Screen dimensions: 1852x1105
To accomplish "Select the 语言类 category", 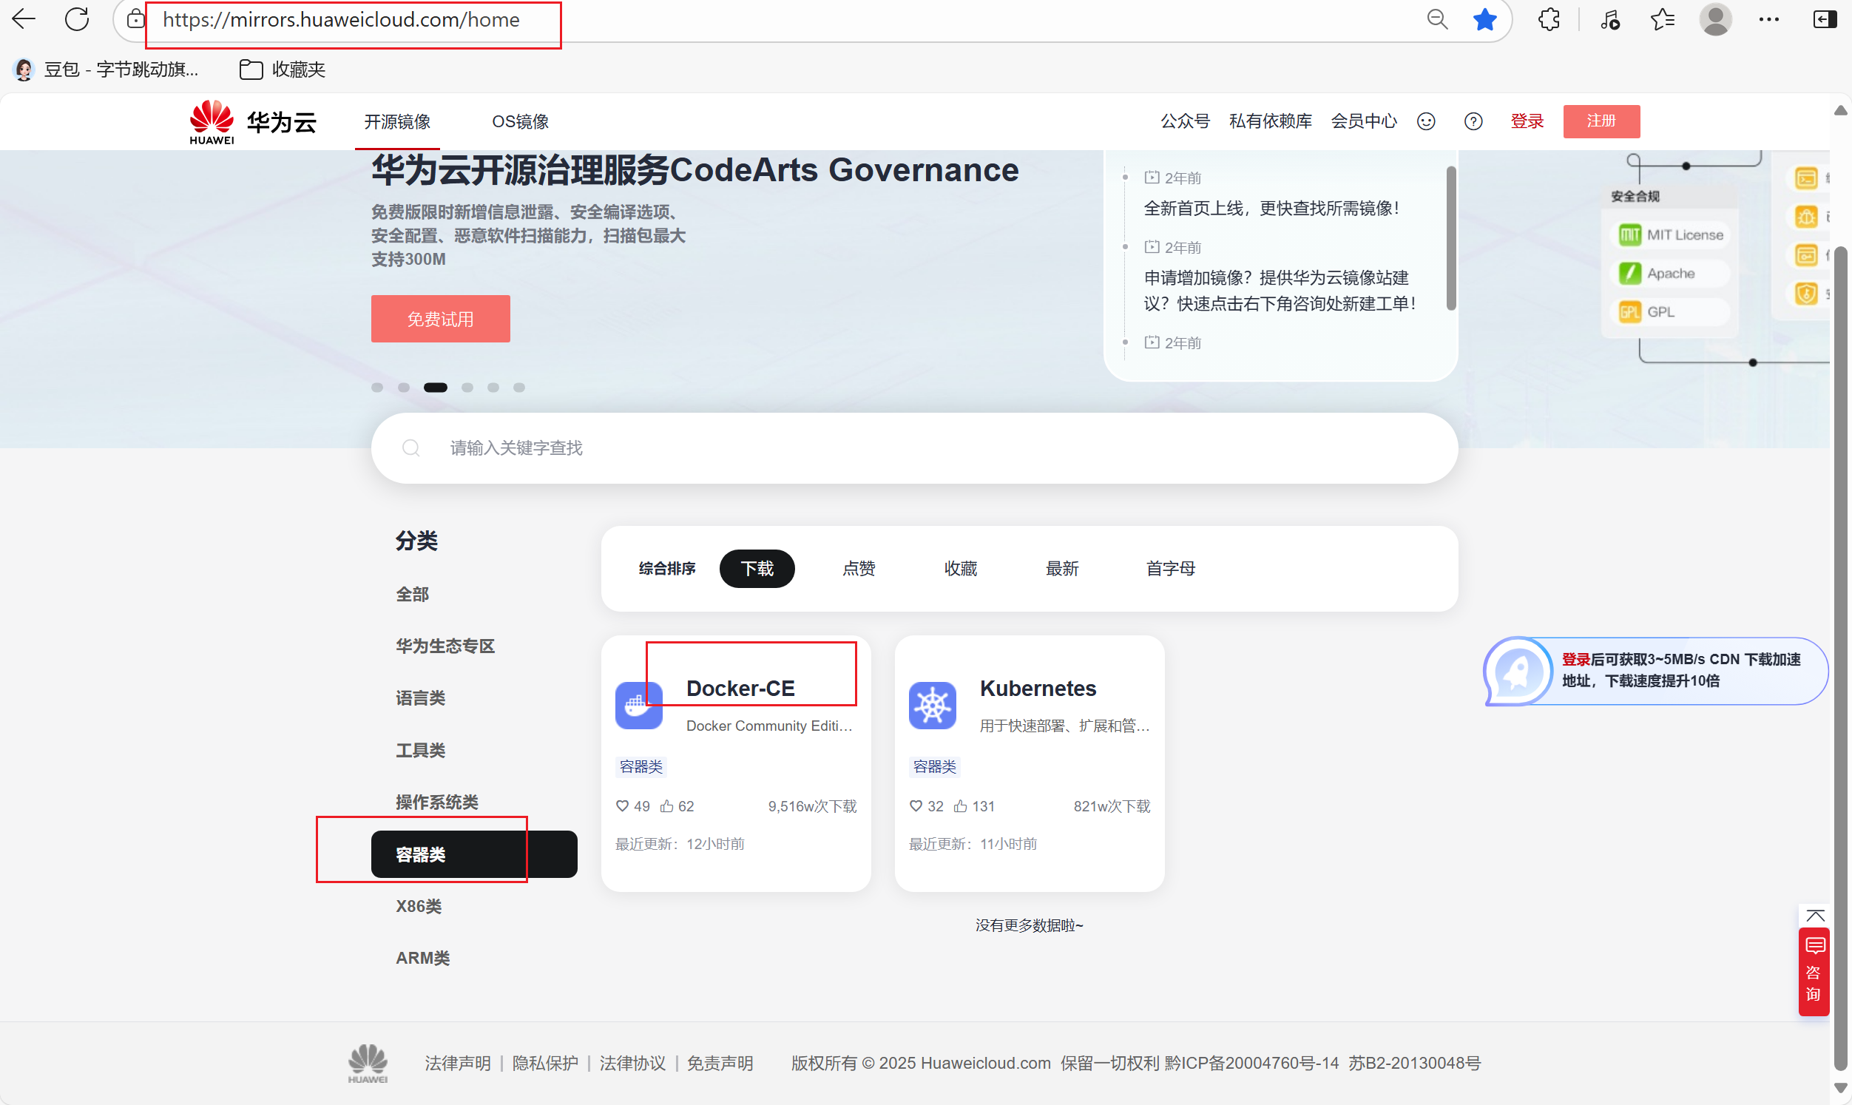I will click(421, 697).
